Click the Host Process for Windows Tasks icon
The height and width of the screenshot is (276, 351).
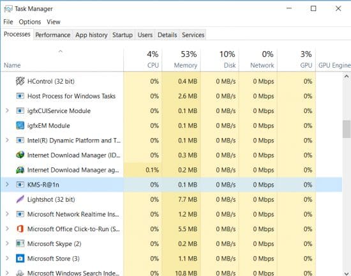20,96
